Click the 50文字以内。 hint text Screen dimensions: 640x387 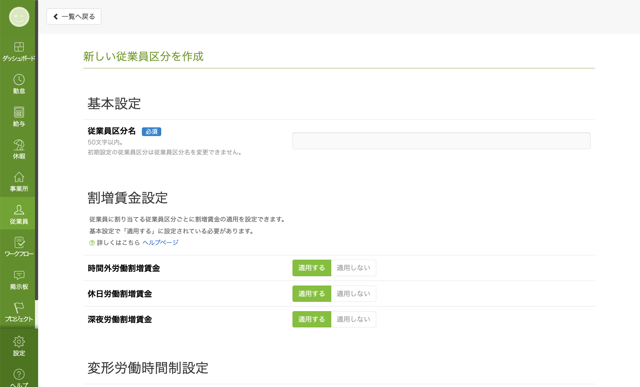(x=106, y=142)
